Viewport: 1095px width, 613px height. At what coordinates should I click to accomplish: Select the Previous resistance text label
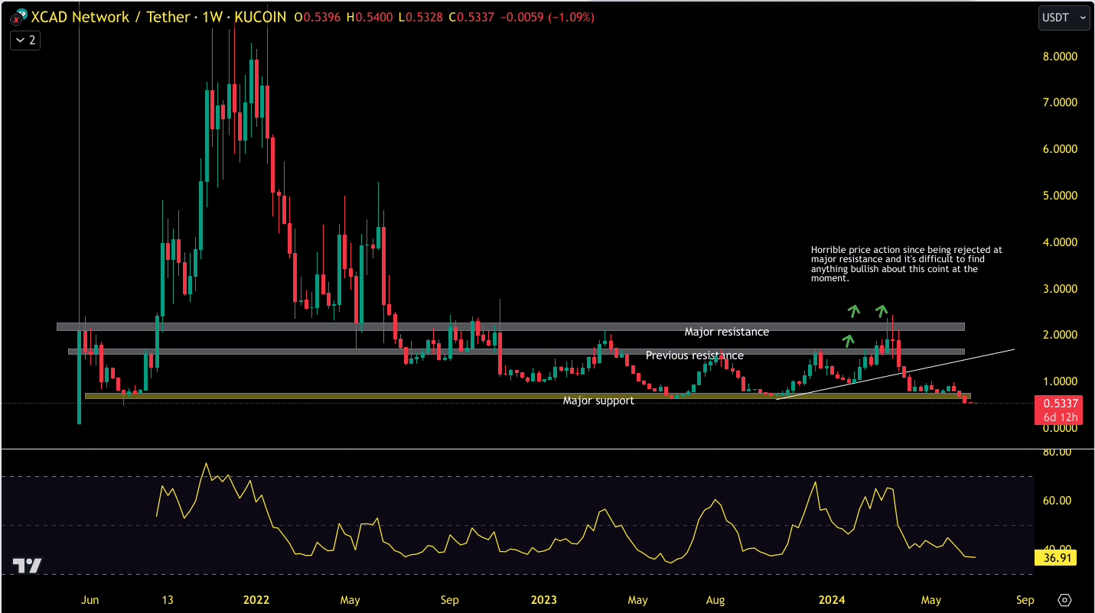(x=694, y=355)
